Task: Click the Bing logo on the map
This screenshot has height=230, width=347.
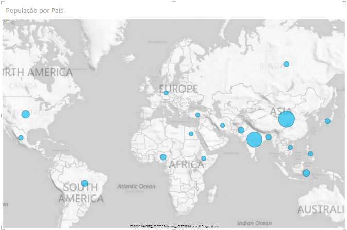Action: (8, 22)
